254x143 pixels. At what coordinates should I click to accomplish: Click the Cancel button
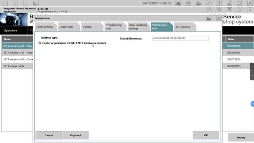(x=49, y=135)
